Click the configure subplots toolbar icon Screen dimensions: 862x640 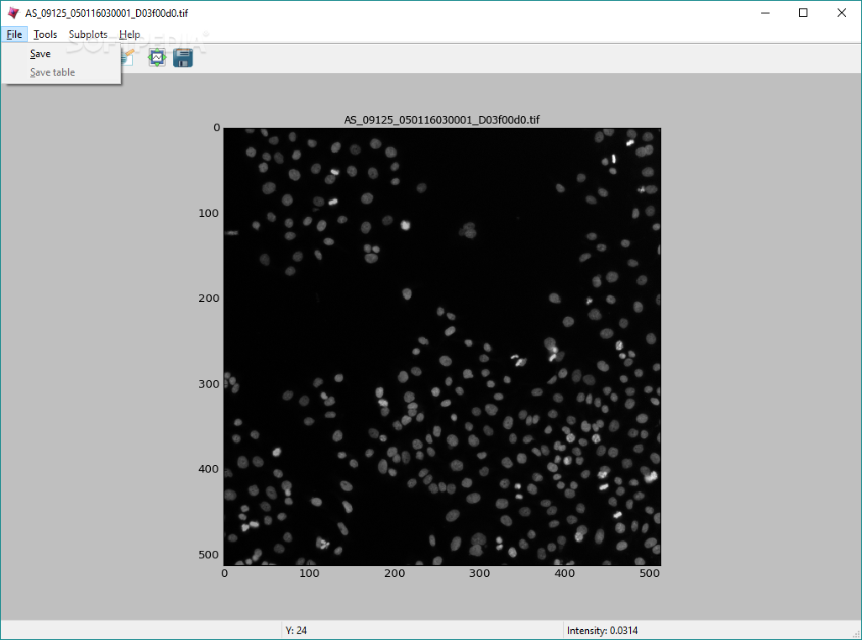pyautogui.click(x=157, y=57)
